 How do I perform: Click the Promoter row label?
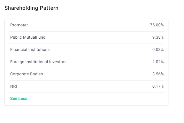(19, 25)
